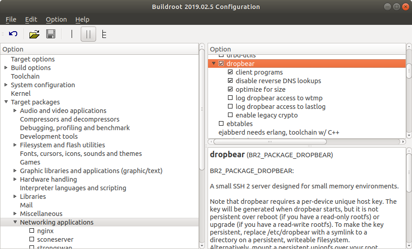The height and width of the screenshot is (249, 412).
Task: Expand Filesystem and flash utilities
Action: pos(15,145)
